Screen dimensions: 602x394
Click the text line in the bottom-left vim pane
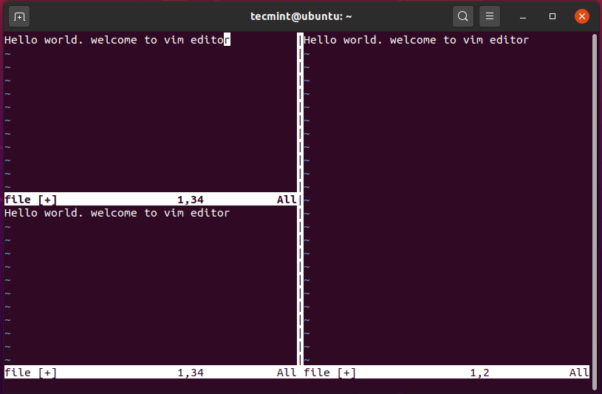click(x=117, y=213)
